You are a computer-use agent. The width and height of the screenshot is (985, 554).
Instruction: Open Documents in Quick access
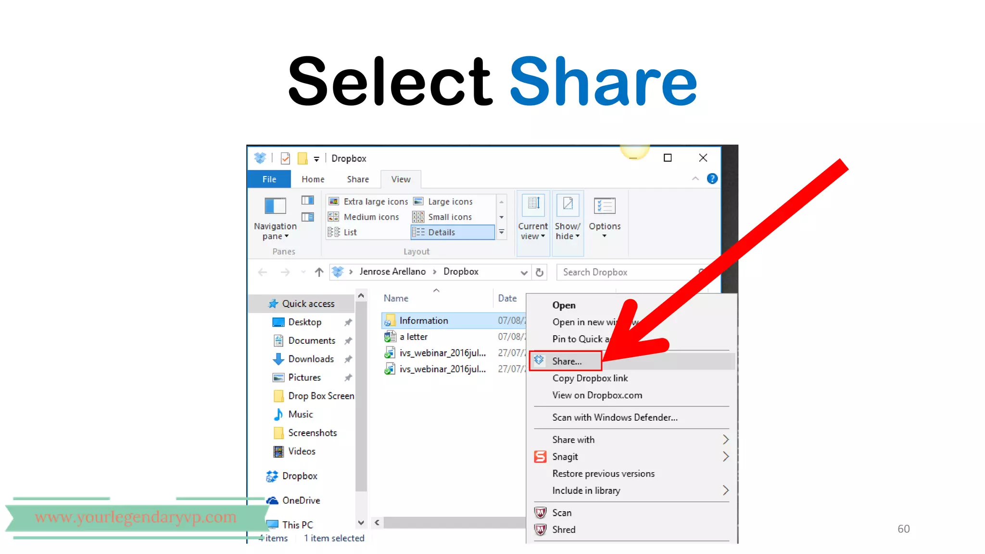[x=312, y=340]
